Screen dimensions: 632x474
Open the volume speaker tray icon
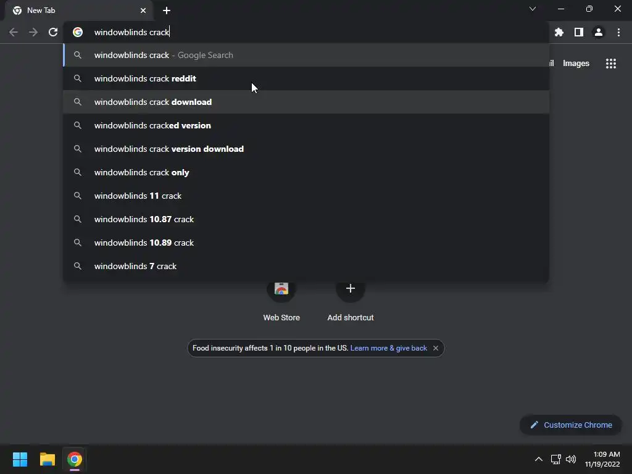coord(571,459)
